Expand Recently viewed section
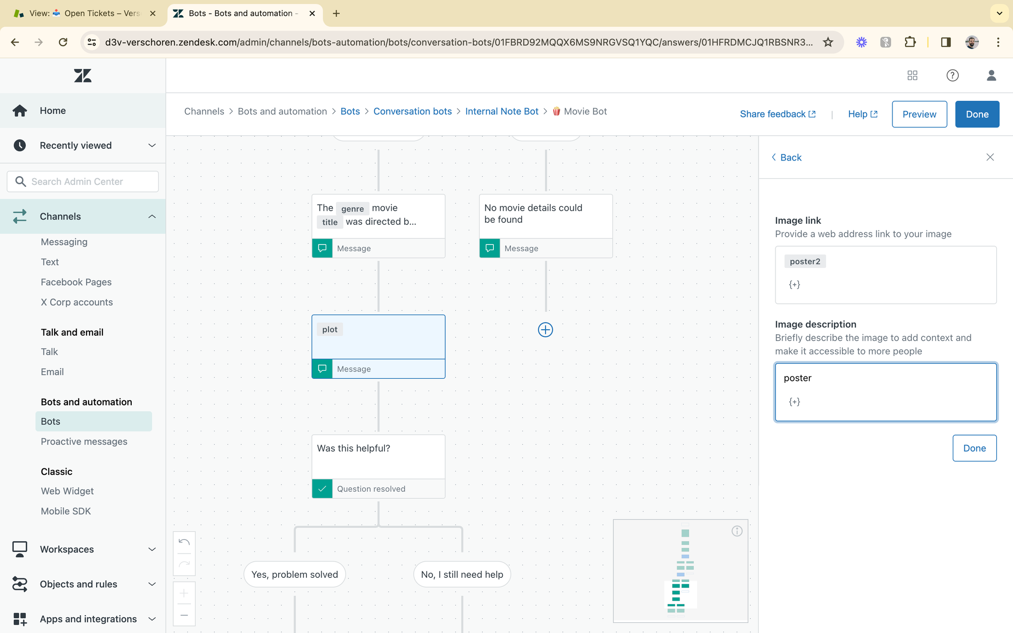This screenshot has width=1013, height=633. (151, 145)
